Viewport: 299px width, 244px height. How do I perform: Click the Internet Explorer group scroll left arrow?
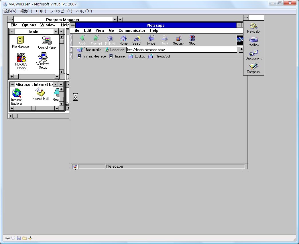pos(12,108)
